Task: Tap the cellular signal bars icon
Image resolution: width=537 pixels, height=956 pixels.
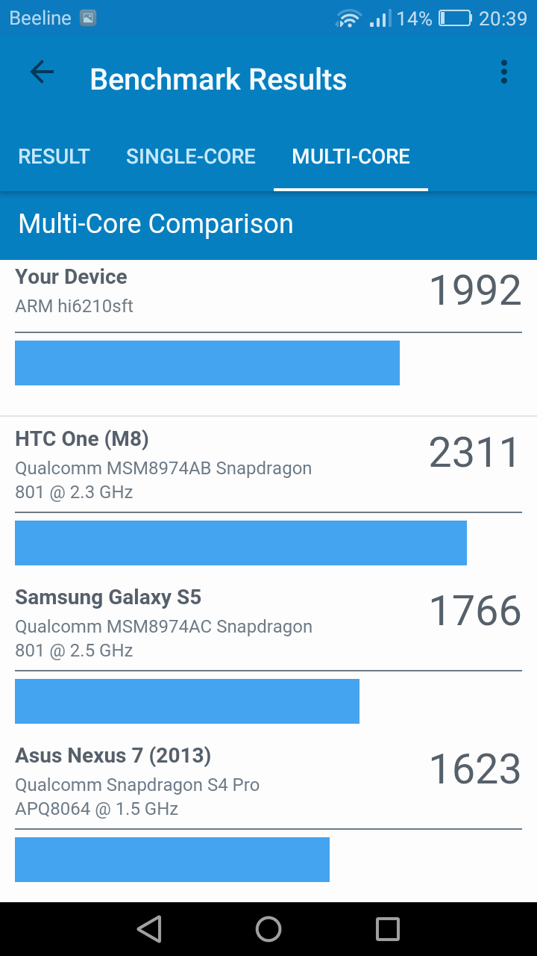Action: pyautogui.click(x=380, y=19)
